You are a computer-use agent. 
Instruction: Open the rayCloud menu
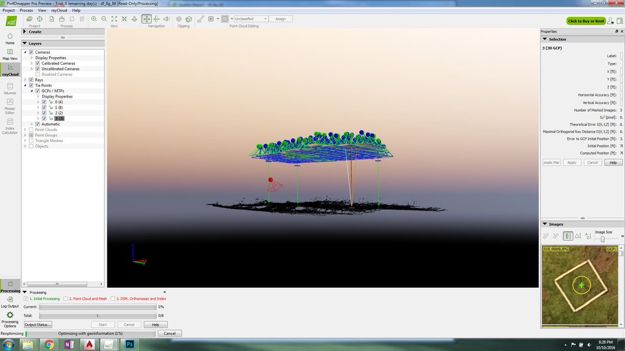pos(58,10)
